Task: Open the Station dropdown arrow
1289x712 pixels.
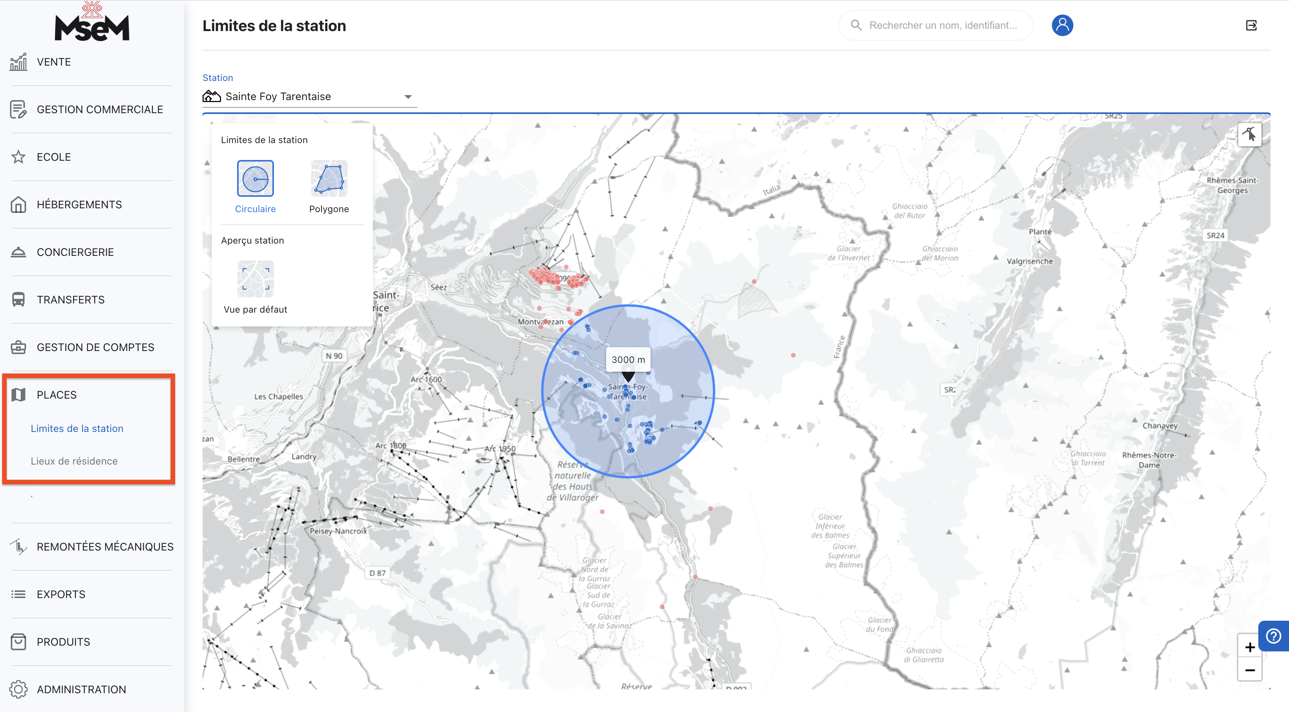Action: (408, 97)
